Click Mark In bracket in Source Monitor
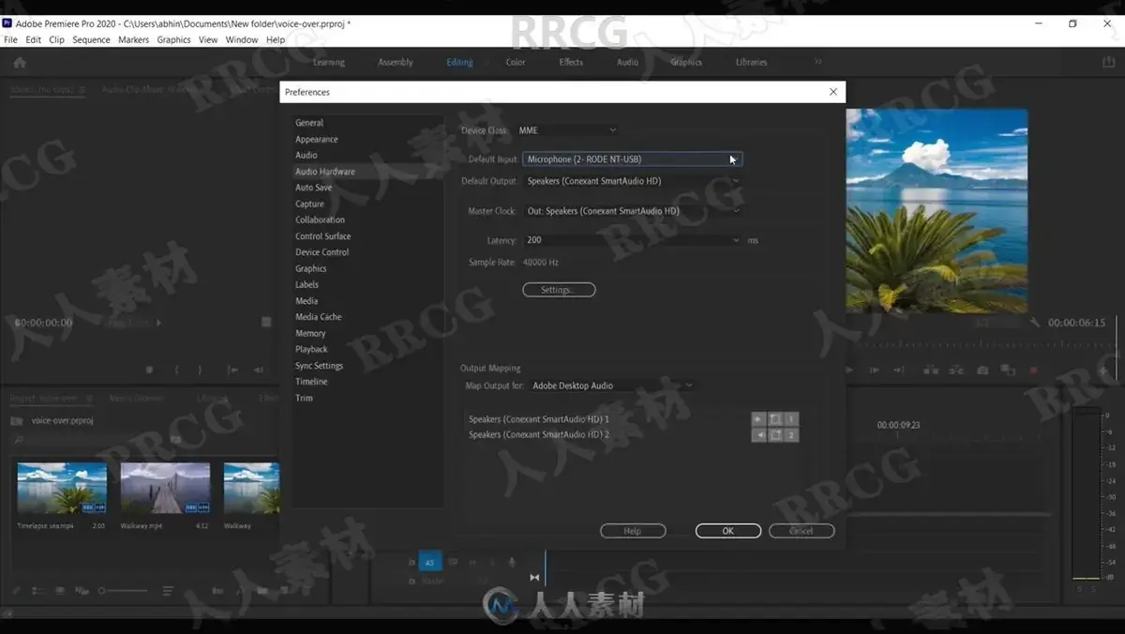The image size is (1125, 634). pyautogui.click(x=175, y=370)
